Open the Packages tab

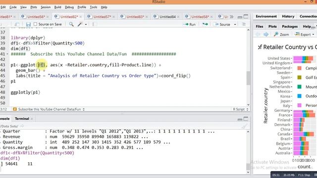[289, 26]
